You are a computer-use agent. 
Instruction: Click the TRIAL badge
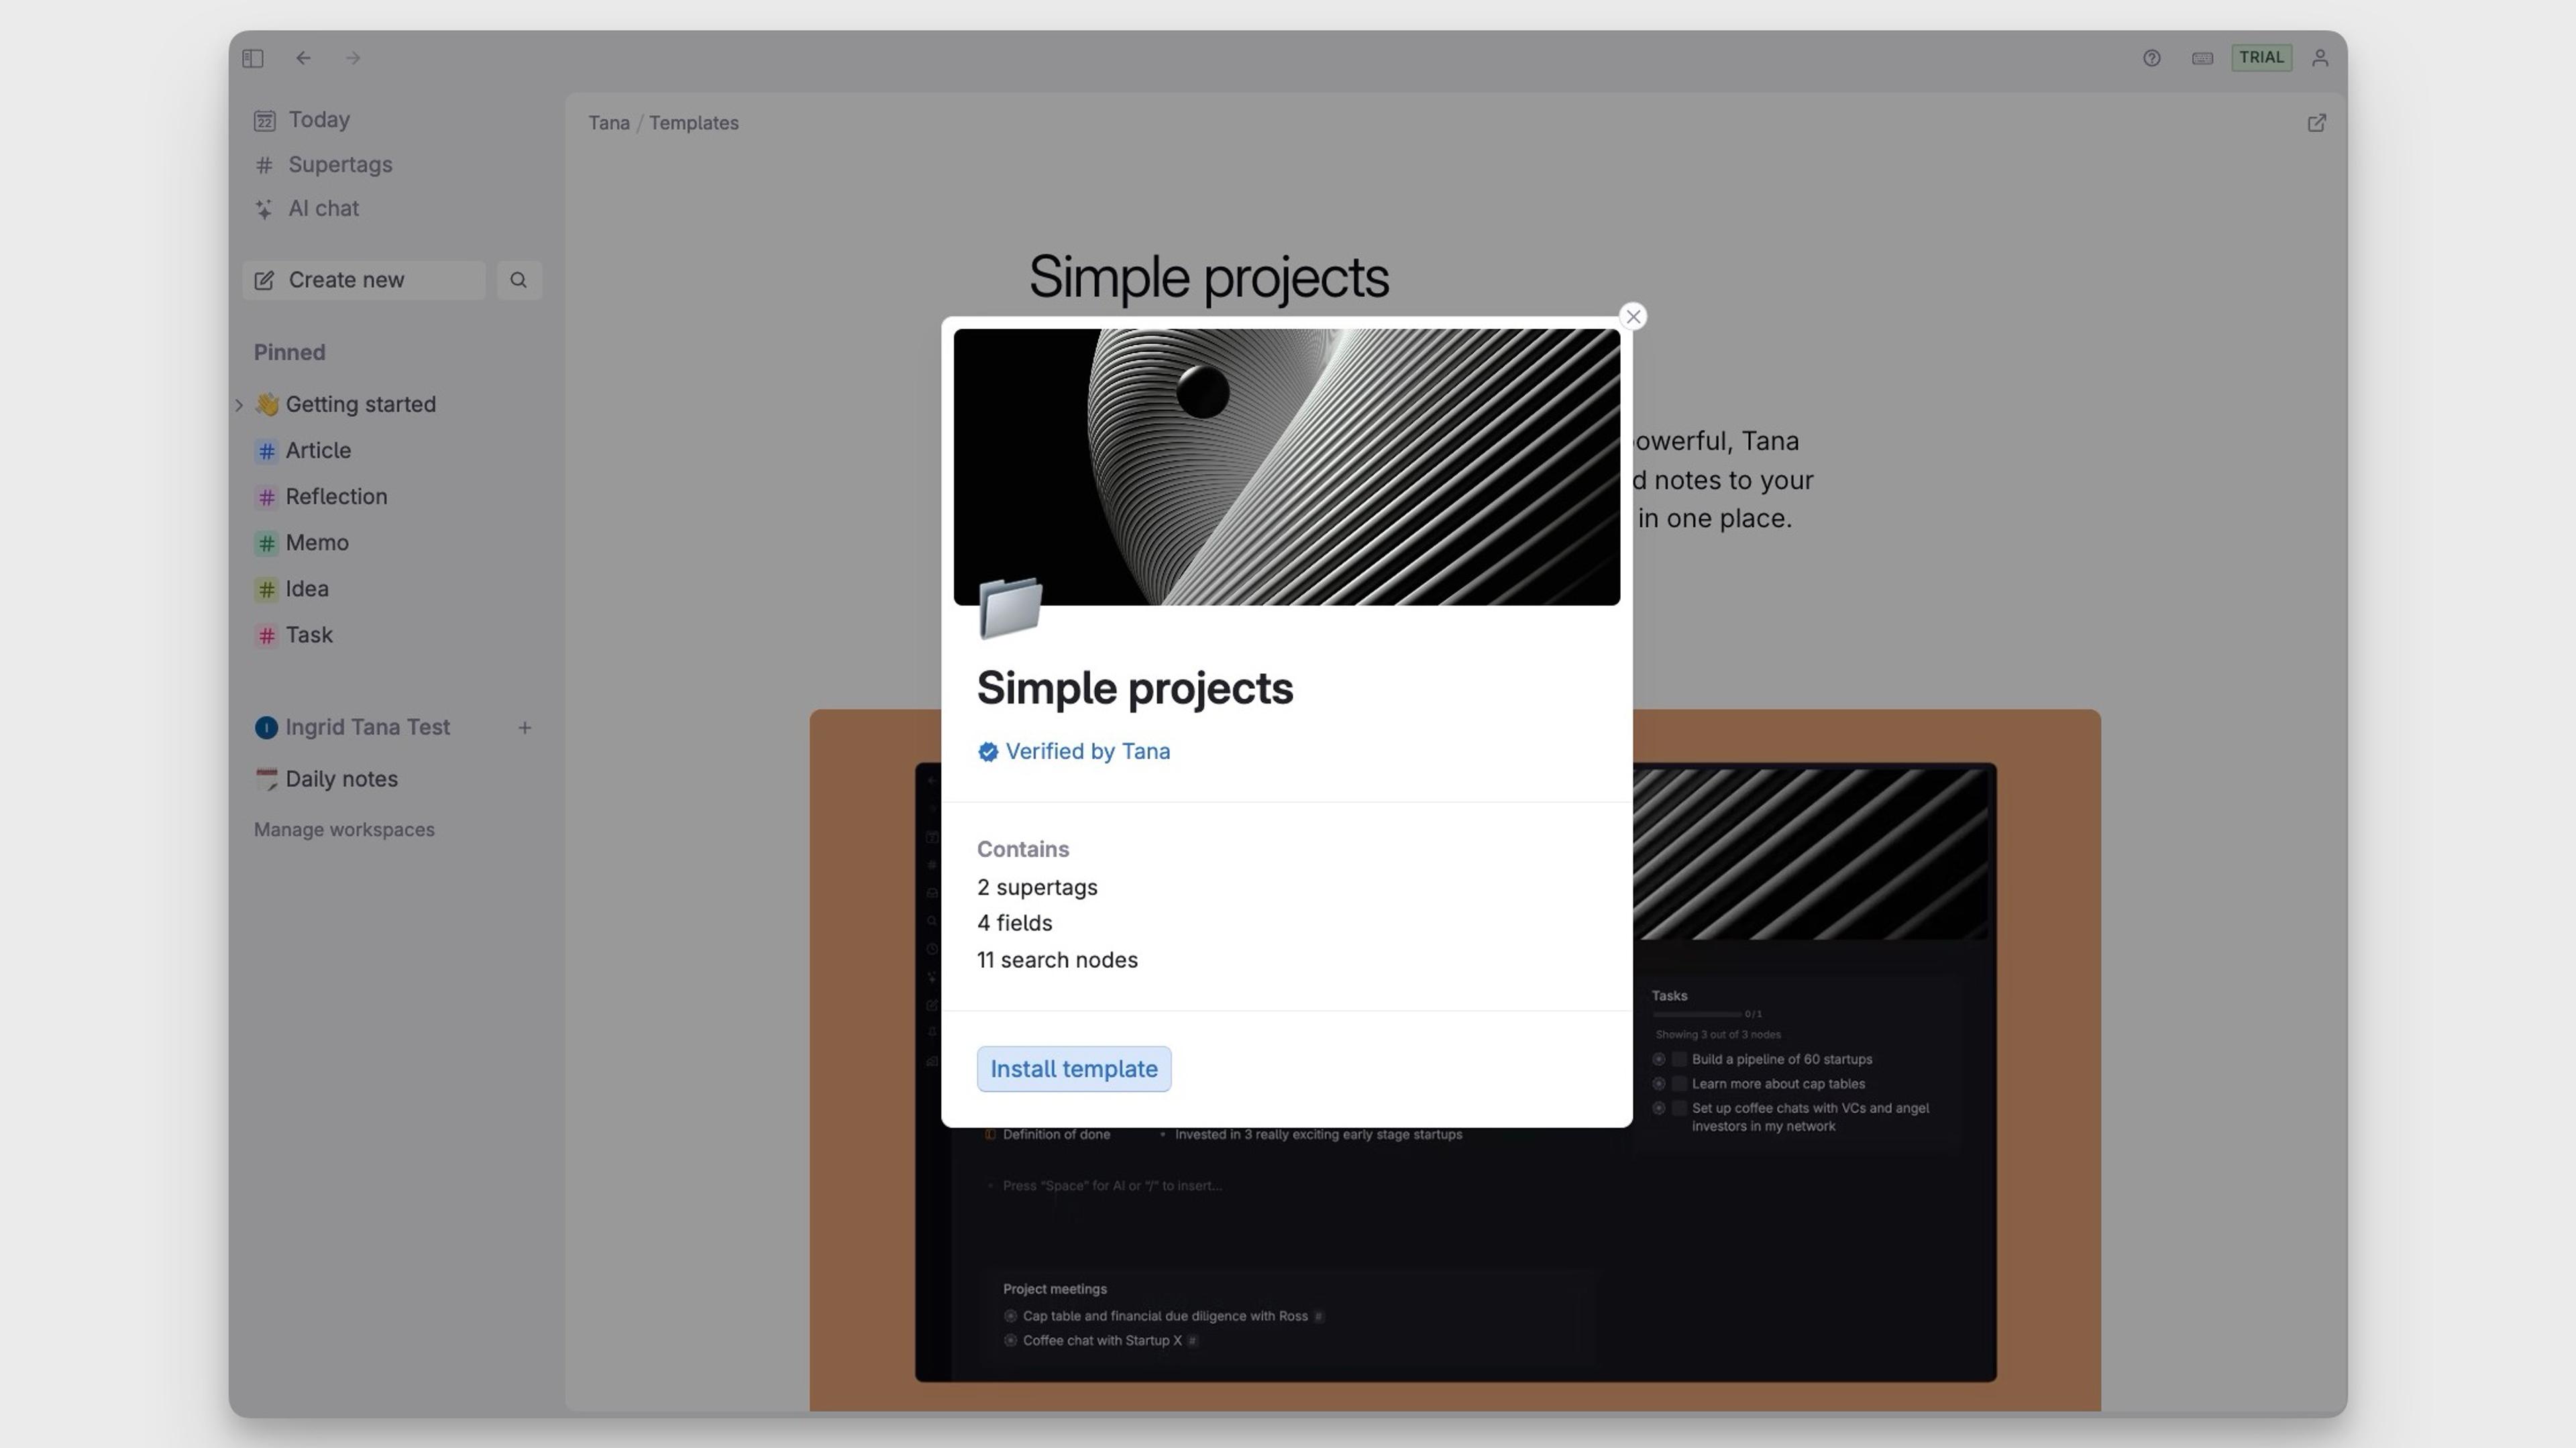(2261, 58)
